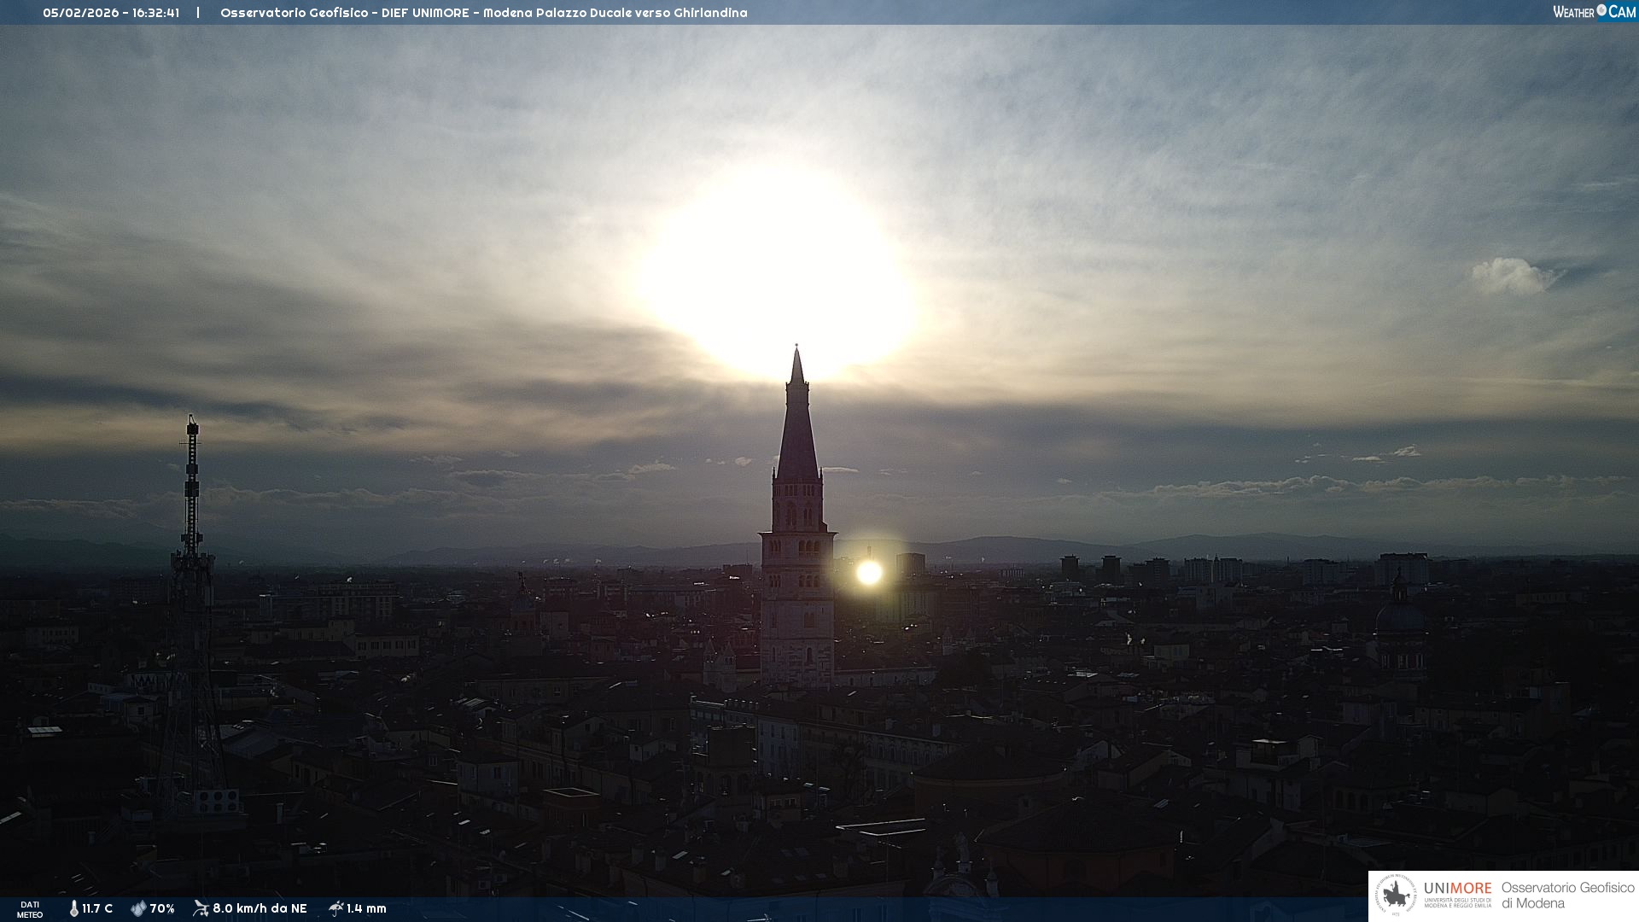Viewport: 1639px width, 922px height.
Task: Click the 05/02/2026 date stamp
Action: (x=82, y=13)
